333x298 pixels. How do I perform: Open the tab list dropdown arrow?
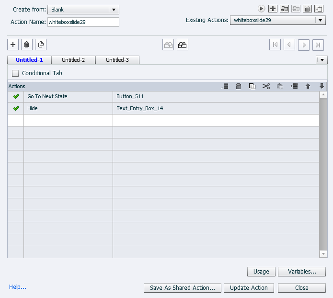coord(322,60)
